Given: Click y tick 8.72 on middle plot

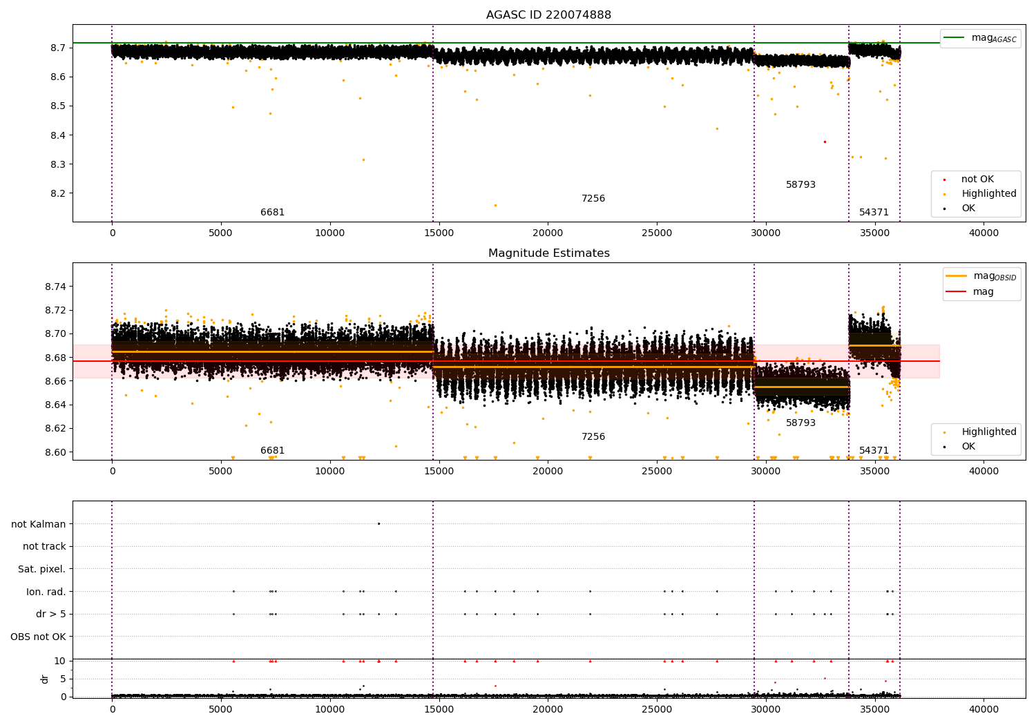Looking at the screenshot, I should [x=56, y=310].
